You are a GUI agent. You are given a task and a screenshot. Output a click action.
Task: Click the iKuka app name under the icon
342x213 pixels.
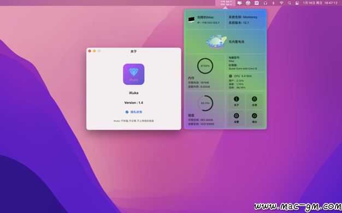click(x=134, y=93)
